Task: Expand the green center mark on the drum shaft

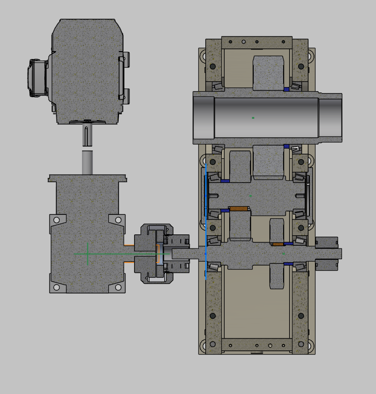Action: coord(252,117)
